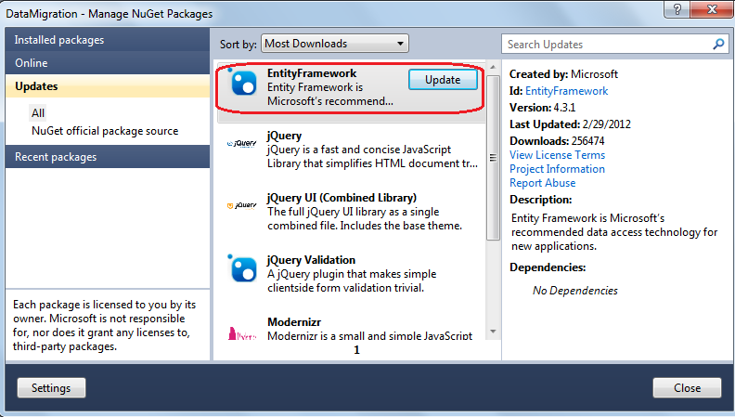This screenshot has height=417, width=735.
Task: Click the EntityFramework package icon
Action: coord(242,83)
